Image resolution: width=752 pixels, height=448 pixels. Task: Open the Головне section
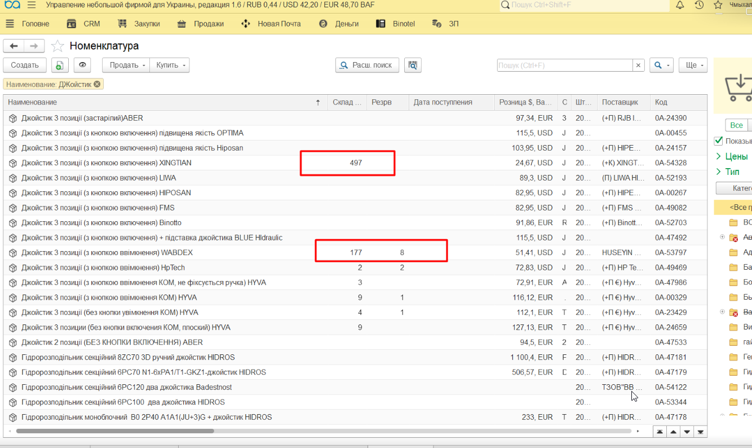pos(28,24)
